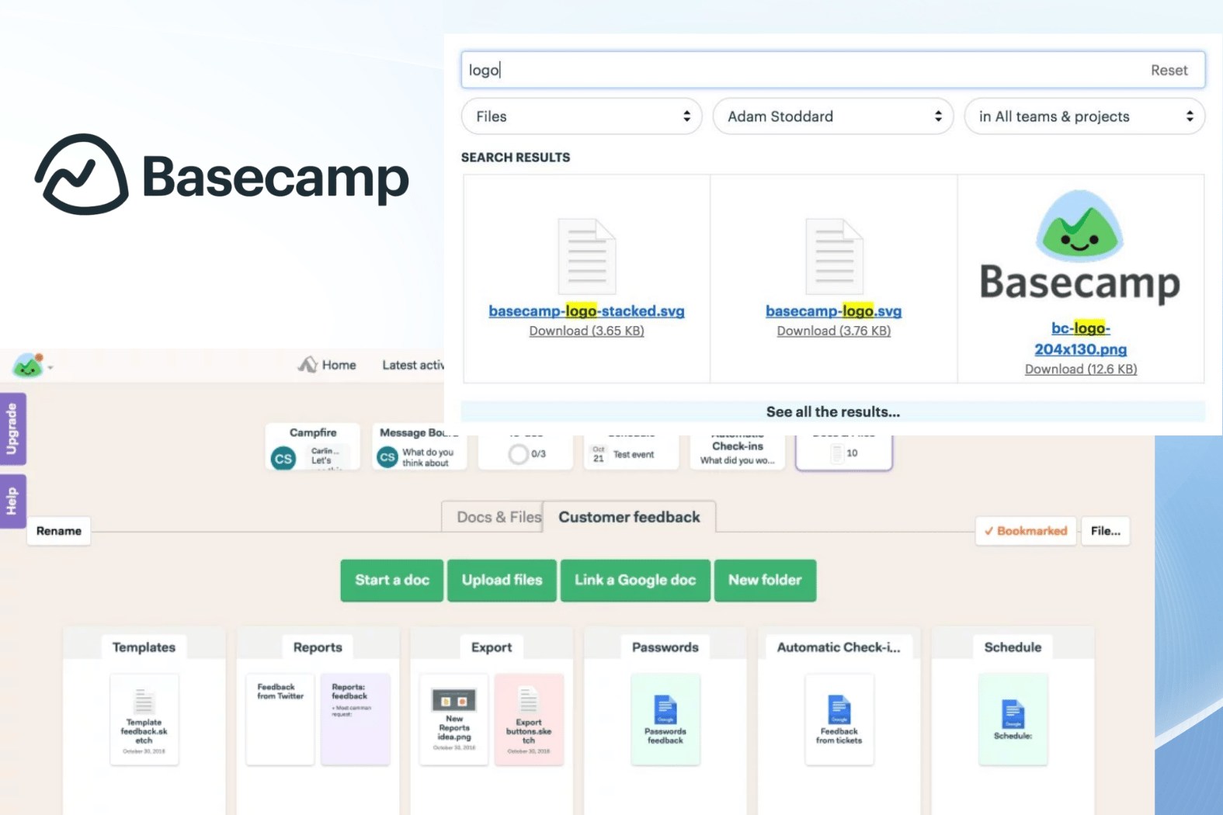Go to Latest activity in navigation

(412, 365)
